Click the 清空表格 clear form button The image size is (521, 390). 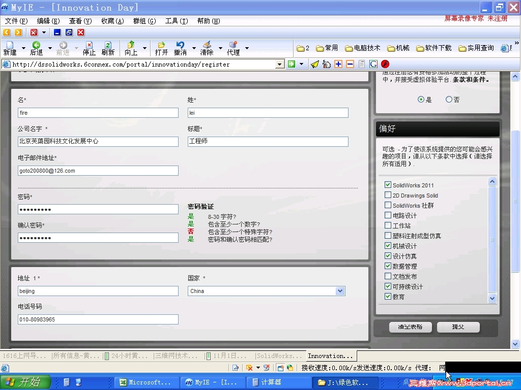tap(411, 327)
